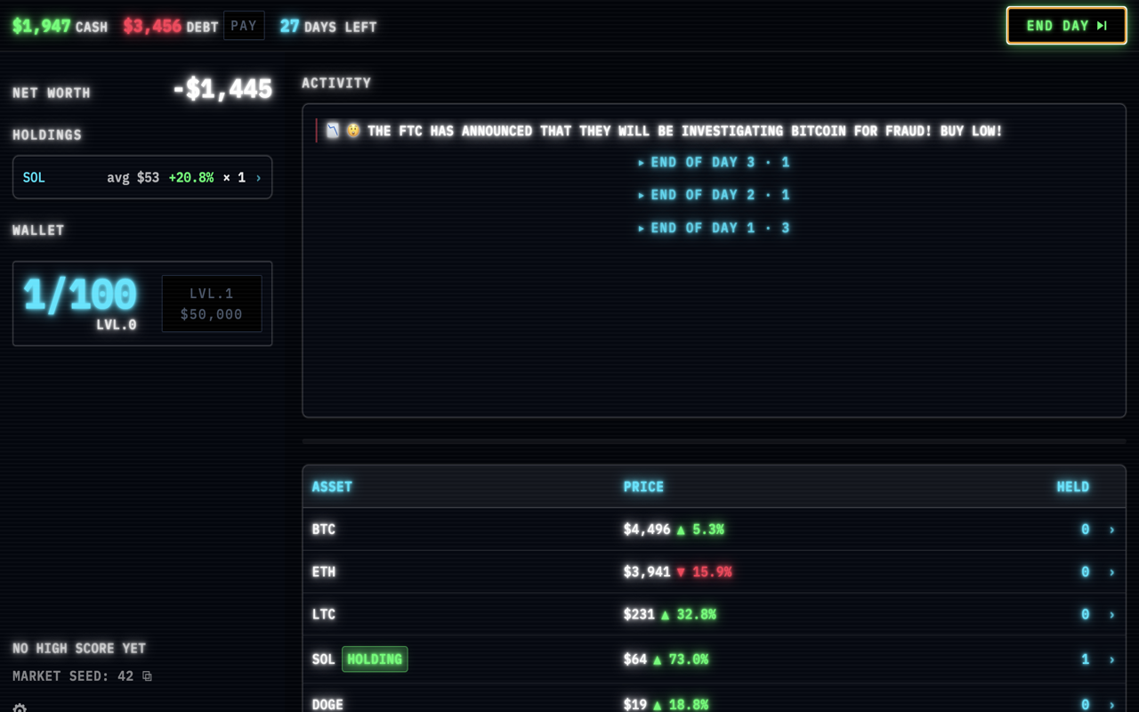
Task: Select the SOL asset name in the table
Action: tap(324, 659)
